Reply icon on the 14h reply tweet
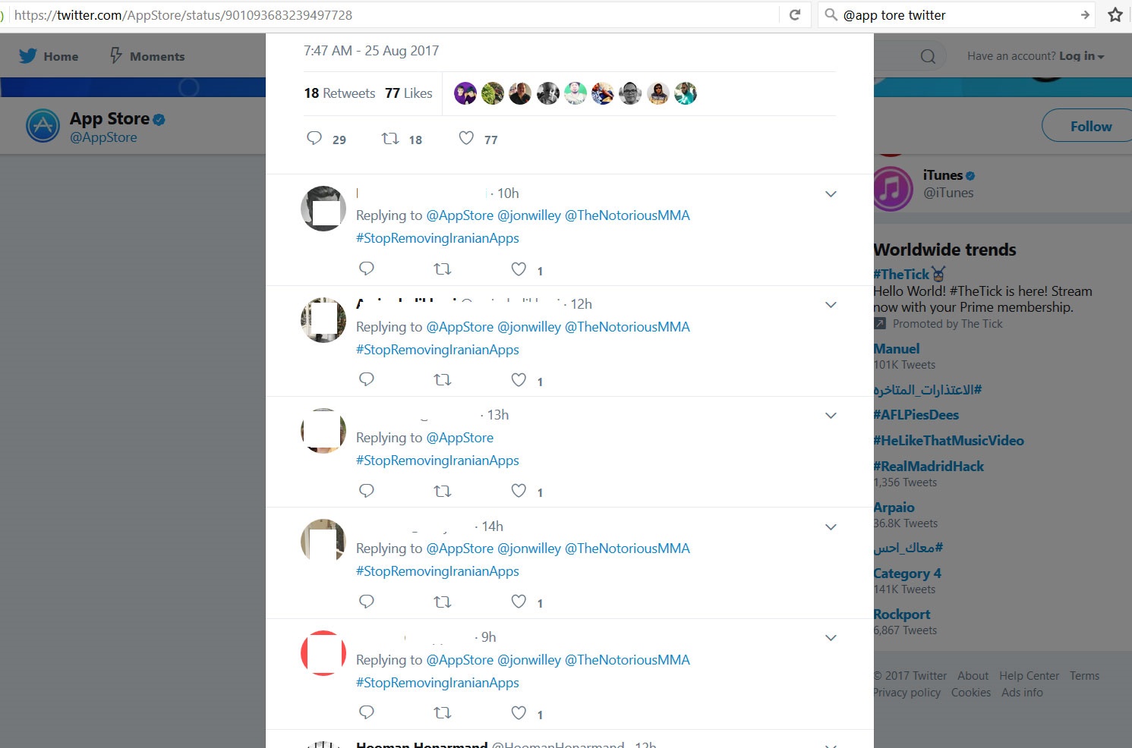This screenshot has height=748, width=1132. (367, 602)
